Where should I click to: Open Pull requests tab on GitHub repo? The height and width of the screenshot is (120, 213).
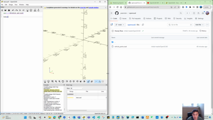[x=135, y=19]
